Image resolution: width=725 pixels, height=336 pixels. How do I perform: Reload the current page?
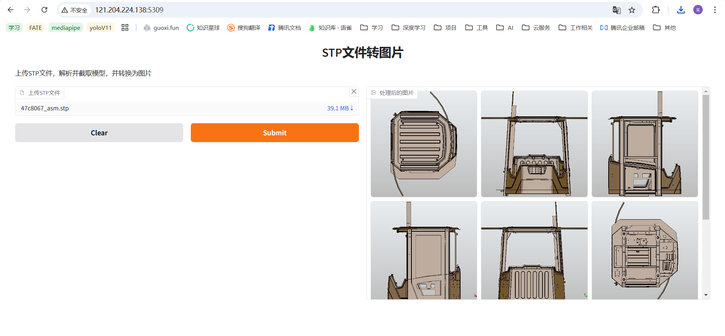[44, 10]
